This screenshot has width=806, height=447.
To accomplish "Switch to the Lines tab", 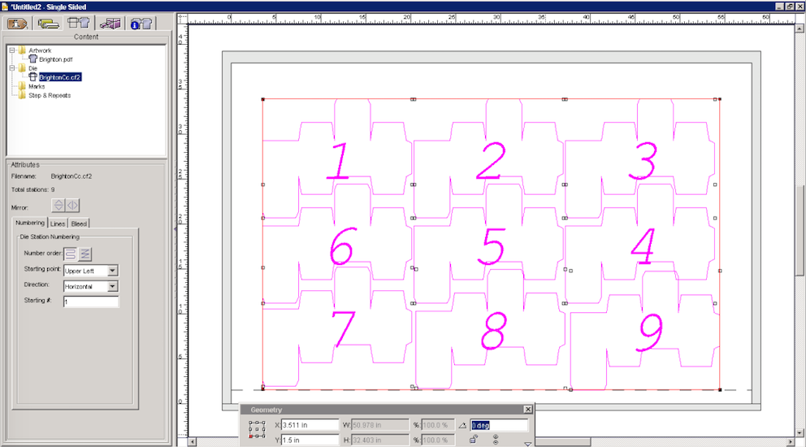I will (x=58, y=223).
